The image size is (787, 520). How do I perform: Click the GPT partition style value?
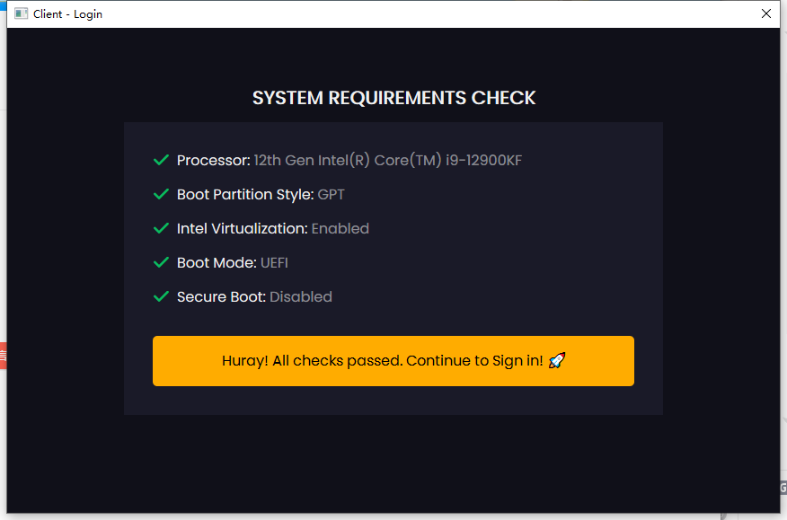(331, 195)
